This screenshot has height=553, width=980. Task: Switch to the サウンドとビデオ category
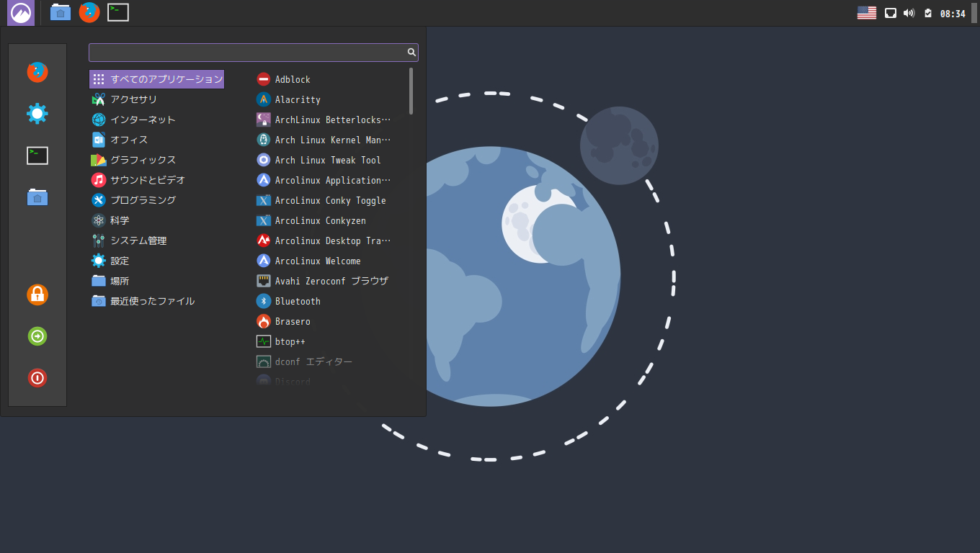[x=156, y=180]
